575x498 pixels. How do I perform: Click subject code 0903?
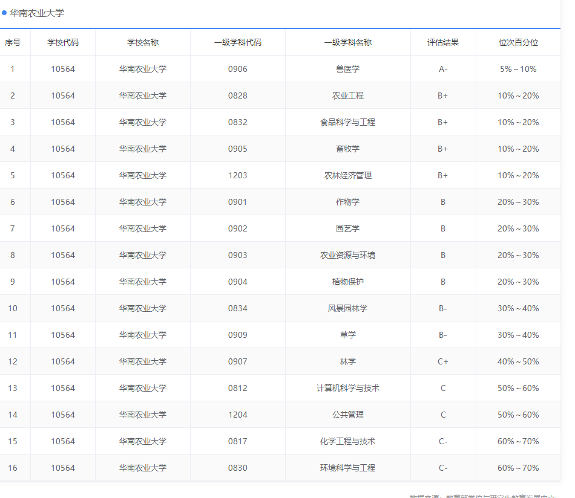point(238,255)
